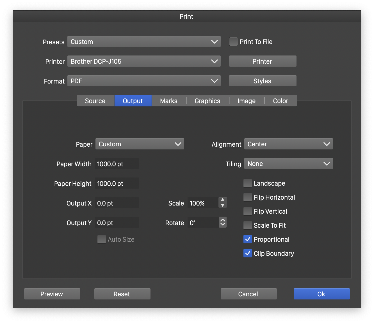Expand the Tiling dropdown

click(x=288, y=164)
